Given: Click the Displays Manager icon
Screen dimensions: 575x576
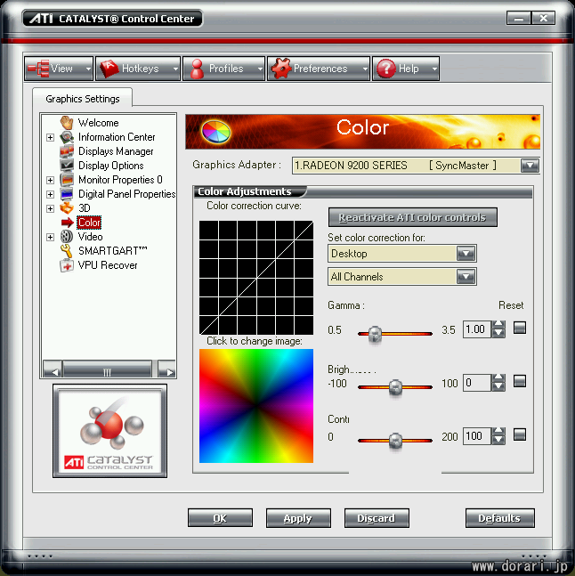Looking at the screenshot, I should pyautogui.click(x=67, y=151).
